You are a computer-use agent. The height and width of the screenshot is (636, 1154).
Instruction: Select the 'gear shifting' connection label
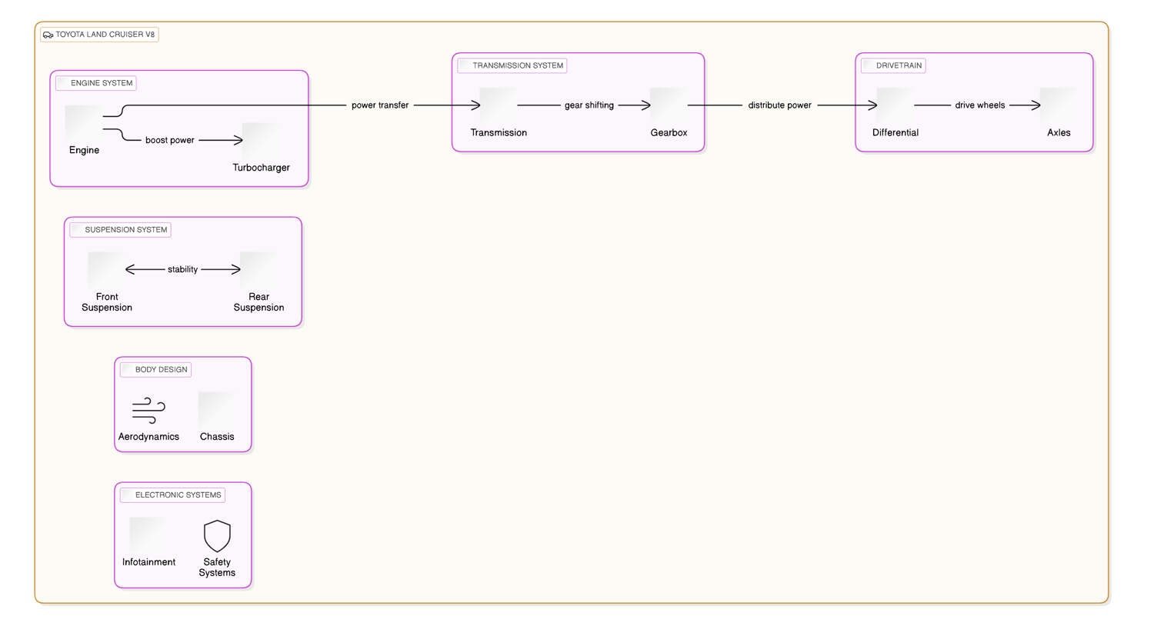pos(589,105)
